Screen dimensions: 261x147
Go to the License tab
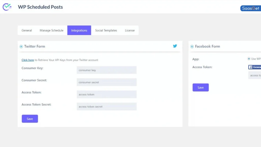coord(130,30)
